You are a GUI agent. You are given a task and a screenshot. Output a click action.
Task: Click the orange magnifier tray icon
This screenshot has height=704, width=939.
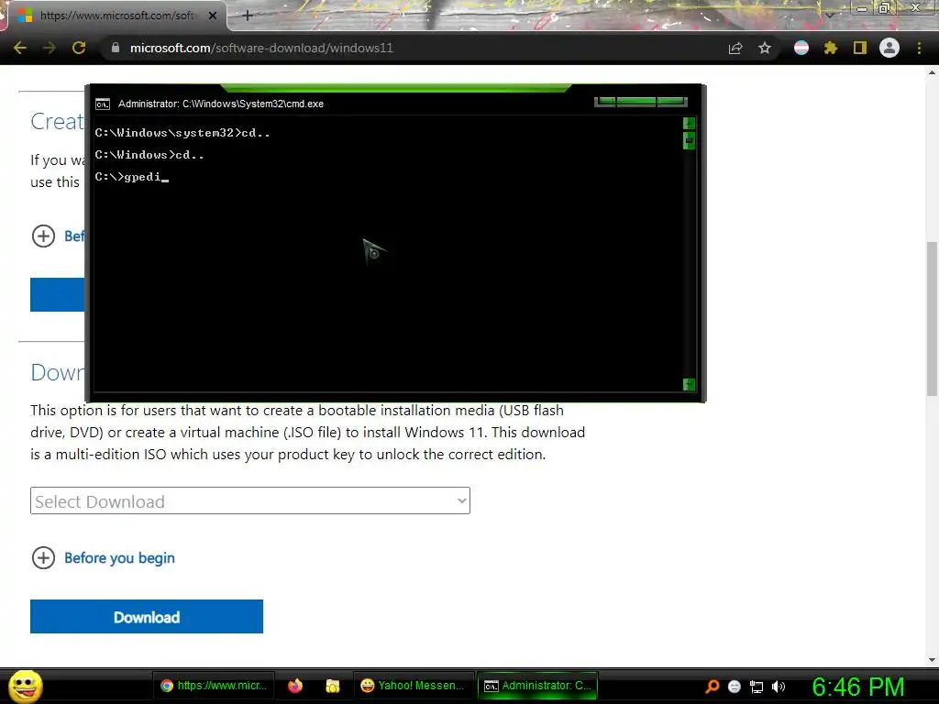712,687
